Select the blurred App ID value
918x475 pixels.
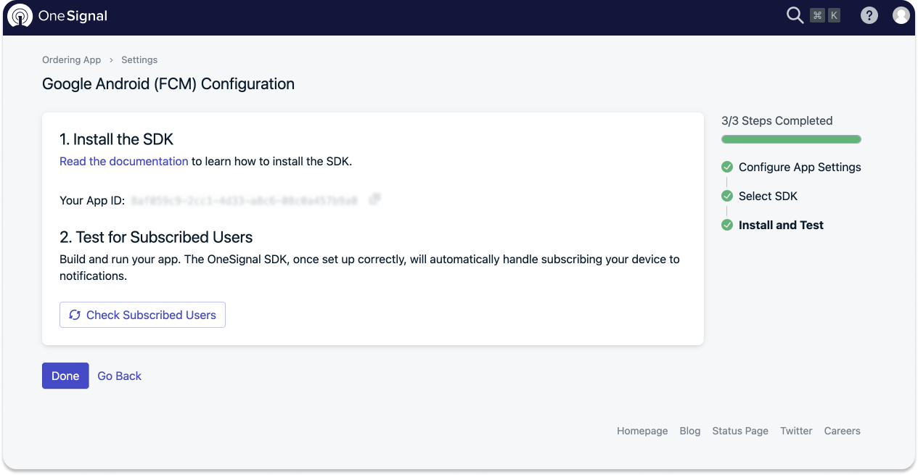point(245,200)
